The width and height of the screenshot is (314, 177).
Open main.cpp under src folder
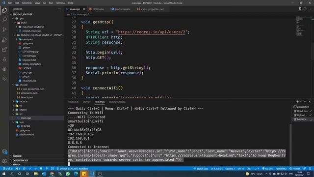(26, 118)
